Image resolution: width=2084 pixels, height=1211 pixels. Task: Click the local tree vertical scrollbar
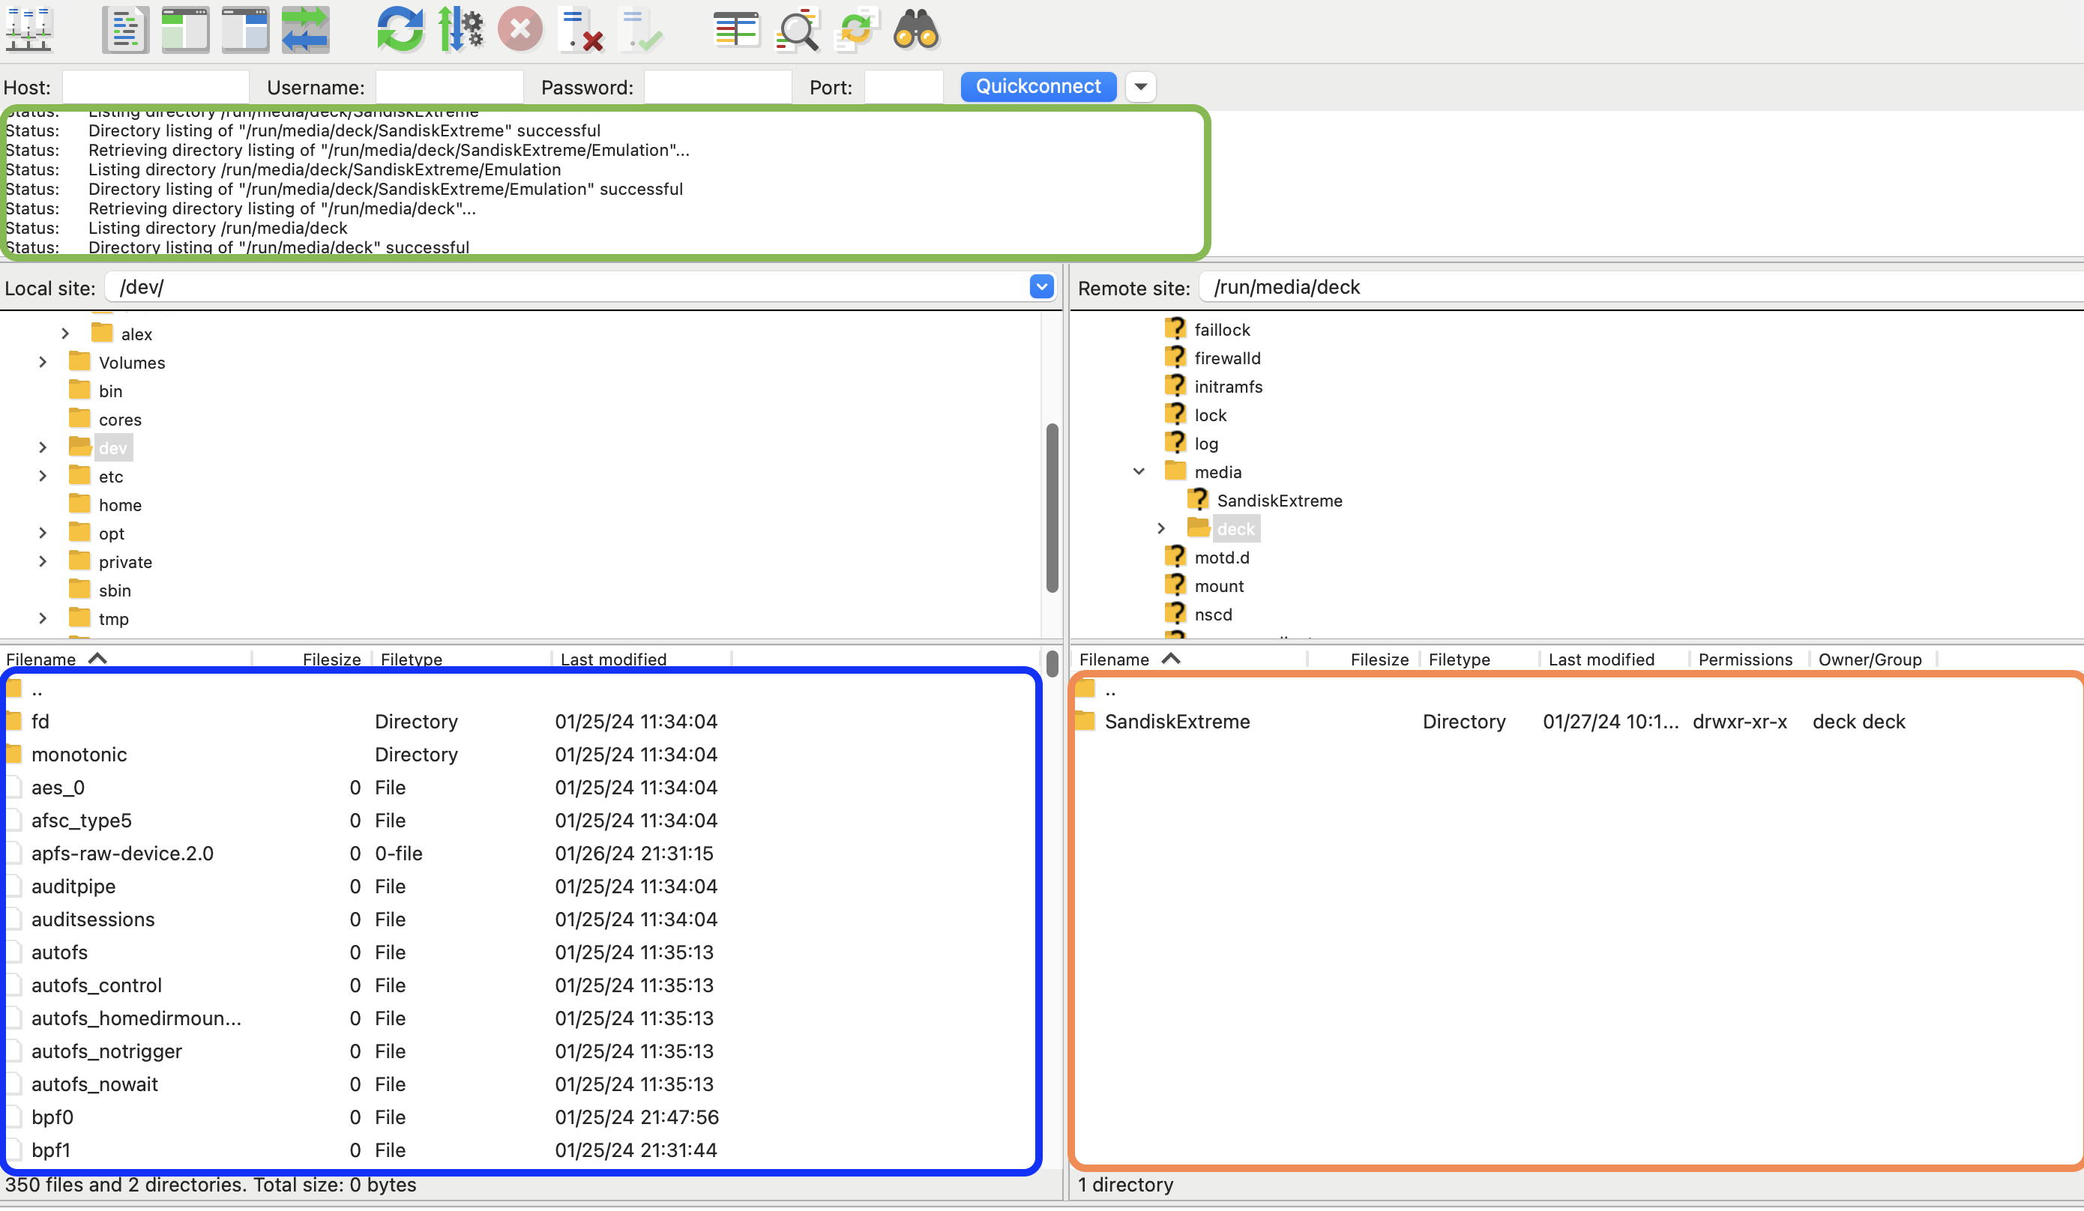pyautogui.click(x=1052, y=508)
